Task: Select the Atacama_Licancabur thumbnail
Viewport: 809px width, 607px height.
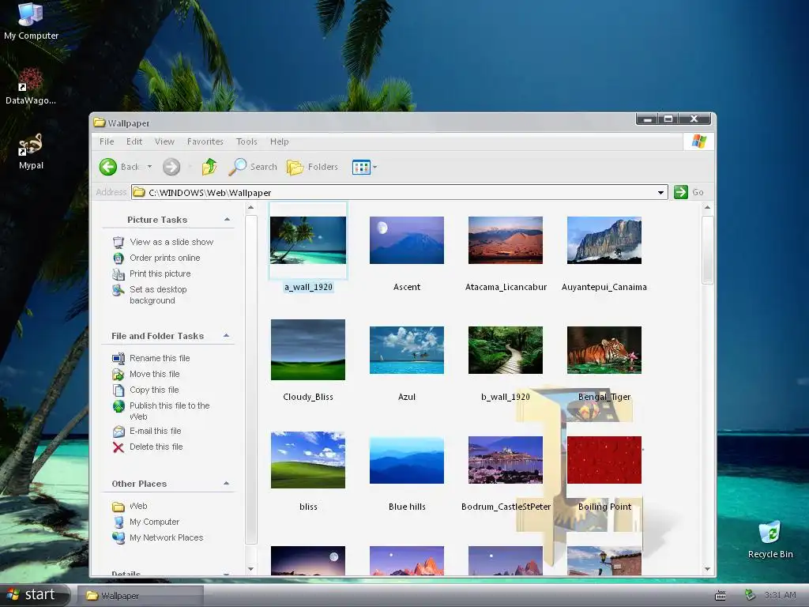Action: tap(506, 240)
